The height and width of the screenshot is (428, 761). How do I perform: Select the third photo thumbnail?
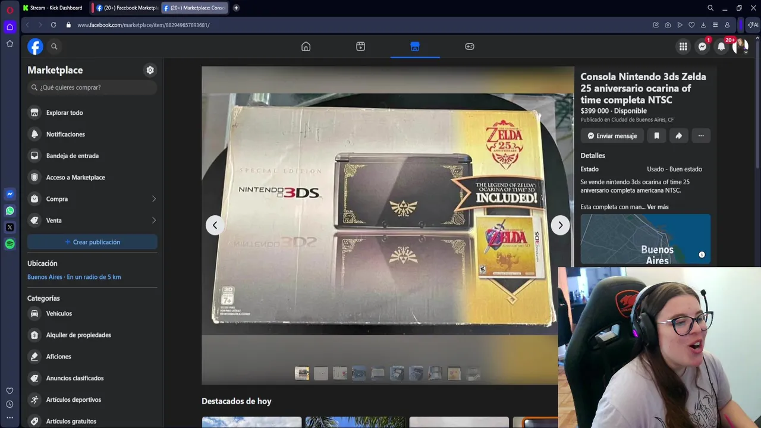(340, 373)
